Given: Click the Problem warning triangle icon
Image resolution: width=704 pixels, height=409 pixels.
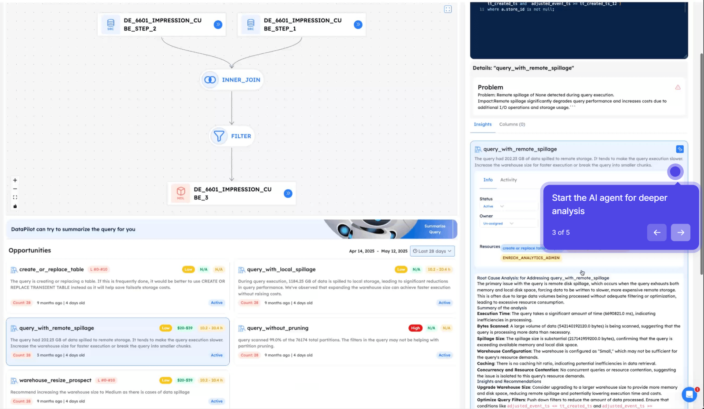Looking at the screenshot, I should pos(678,87).
